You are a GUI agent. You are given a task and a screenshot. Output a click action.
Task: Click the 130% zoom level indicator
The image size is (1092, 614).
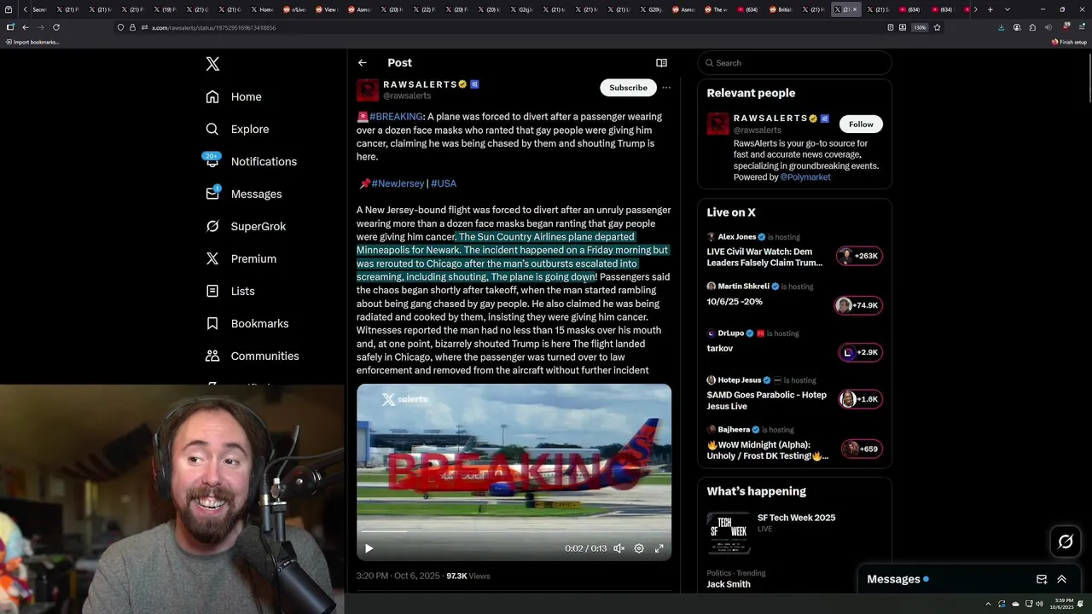[920, 27]
